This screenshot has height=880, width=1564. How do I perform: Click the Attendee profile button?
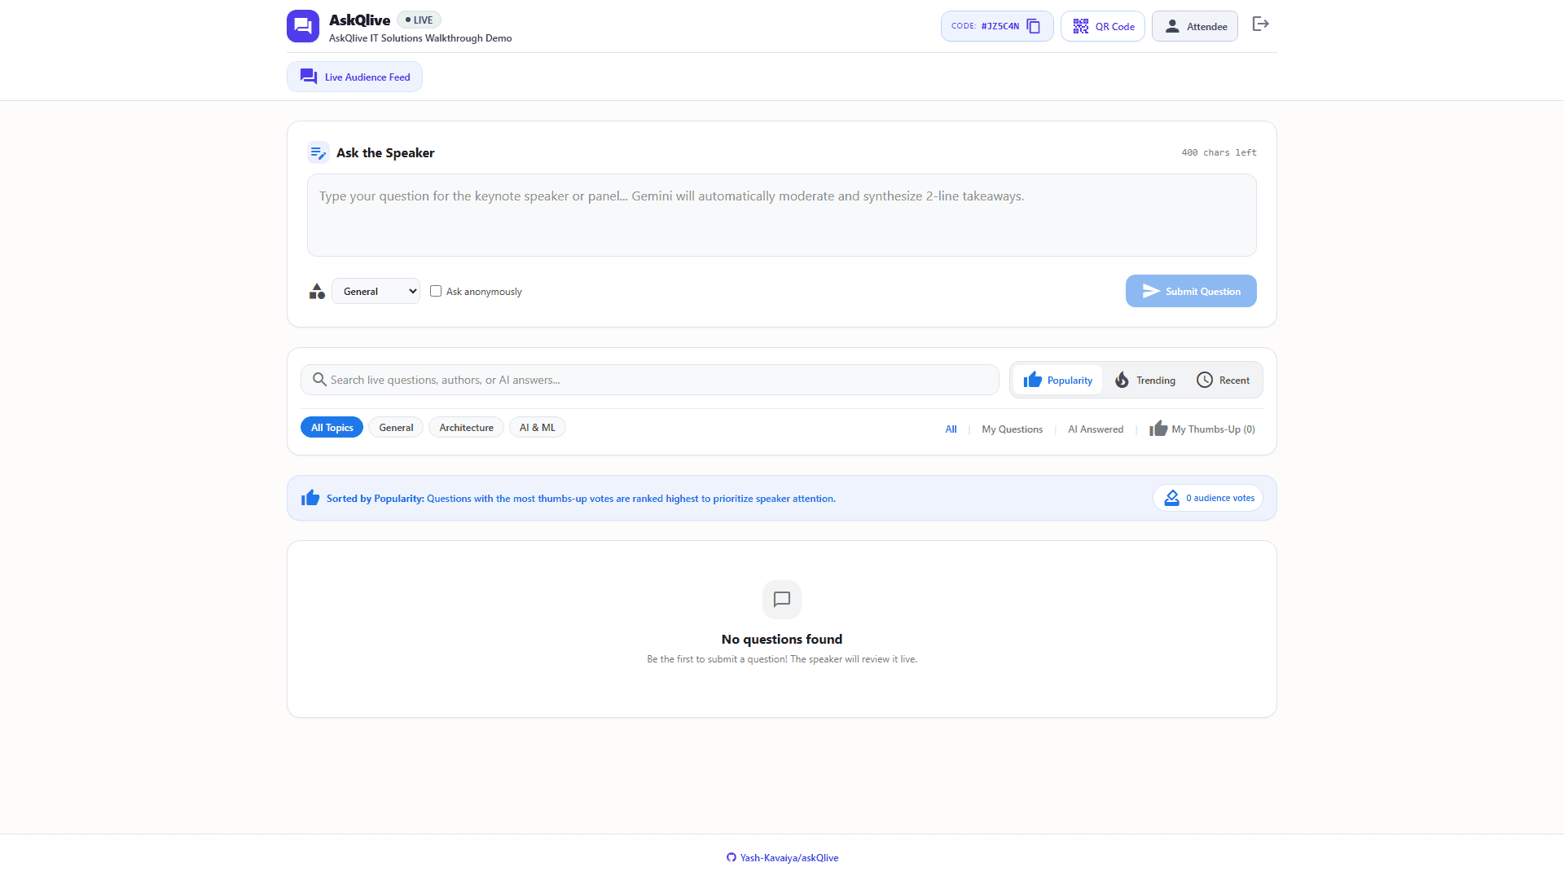pos(1195,26)
